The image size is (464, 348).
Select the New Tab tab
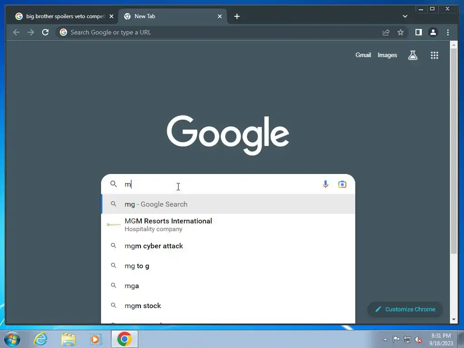click(173, 16)
